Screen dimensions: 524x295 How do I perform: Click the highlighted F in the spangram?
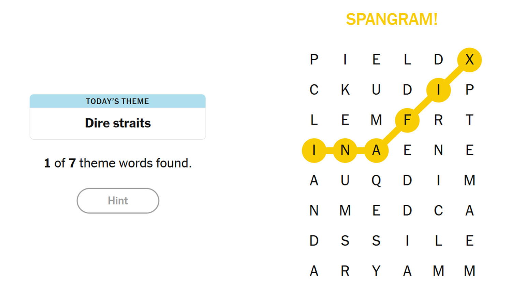click(407, 120)
